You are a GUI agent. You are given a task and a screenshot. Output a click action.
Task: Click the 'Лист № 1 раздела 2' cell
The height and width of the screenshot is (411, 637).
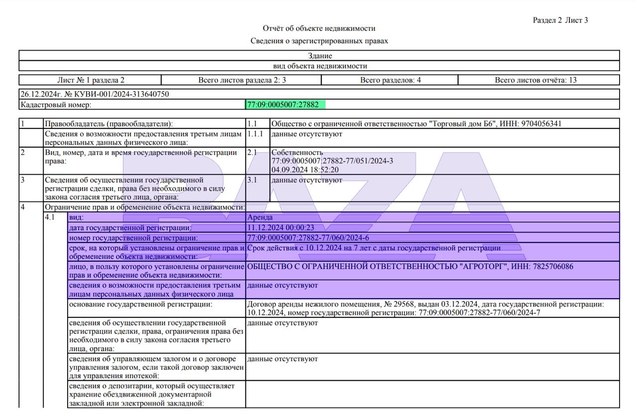coord(91,80)
